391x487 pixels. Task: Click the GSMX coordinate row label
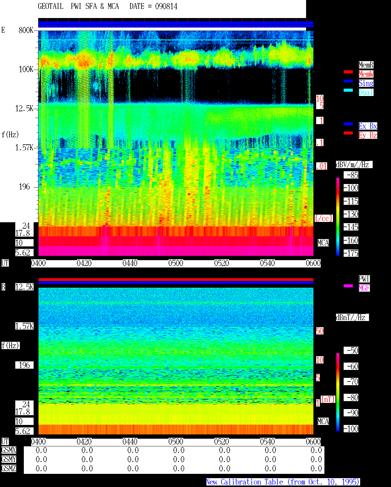coord(9,450)
